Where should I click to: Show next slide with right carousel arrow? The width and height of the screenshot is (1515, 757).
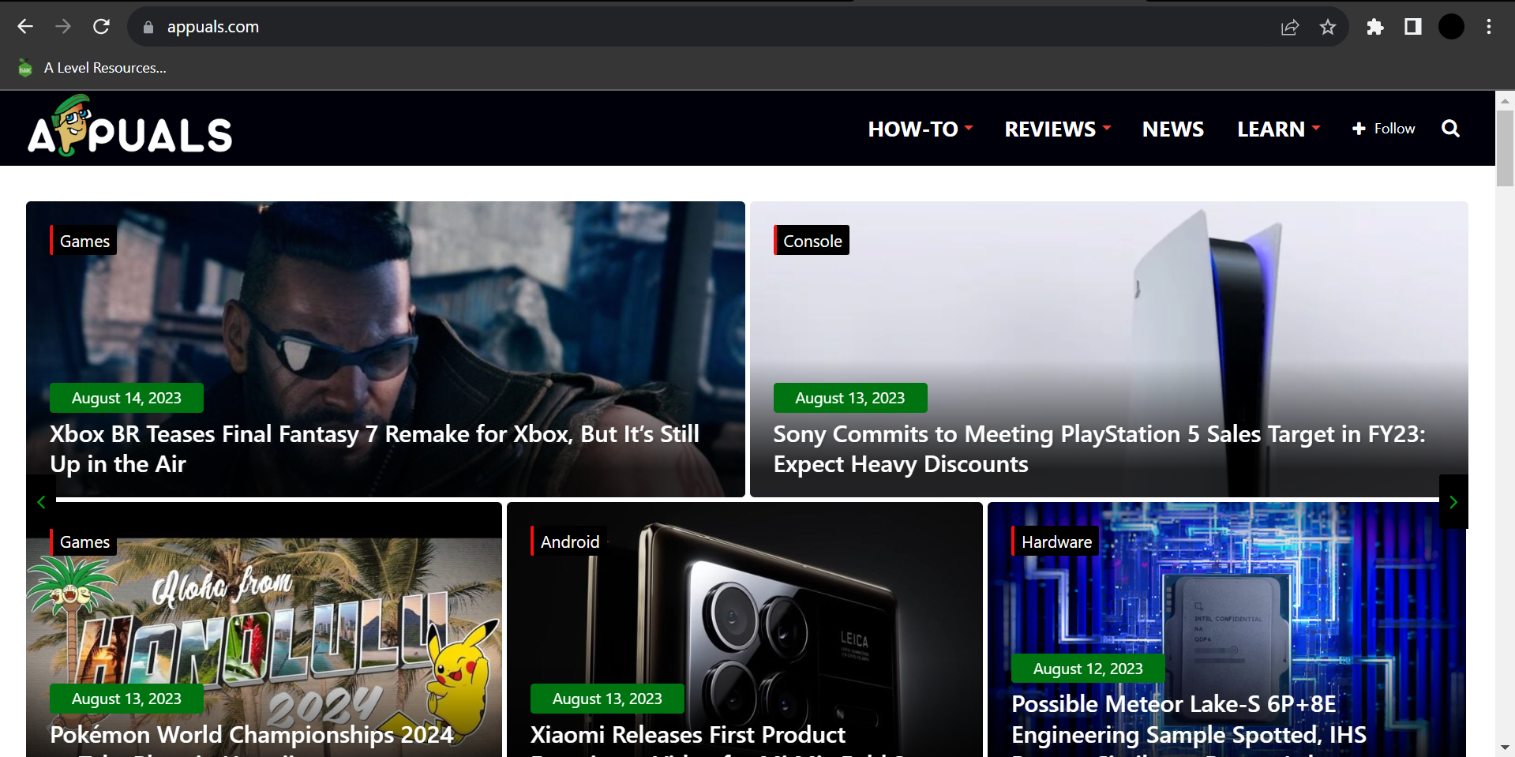[x=1453, y=502]
